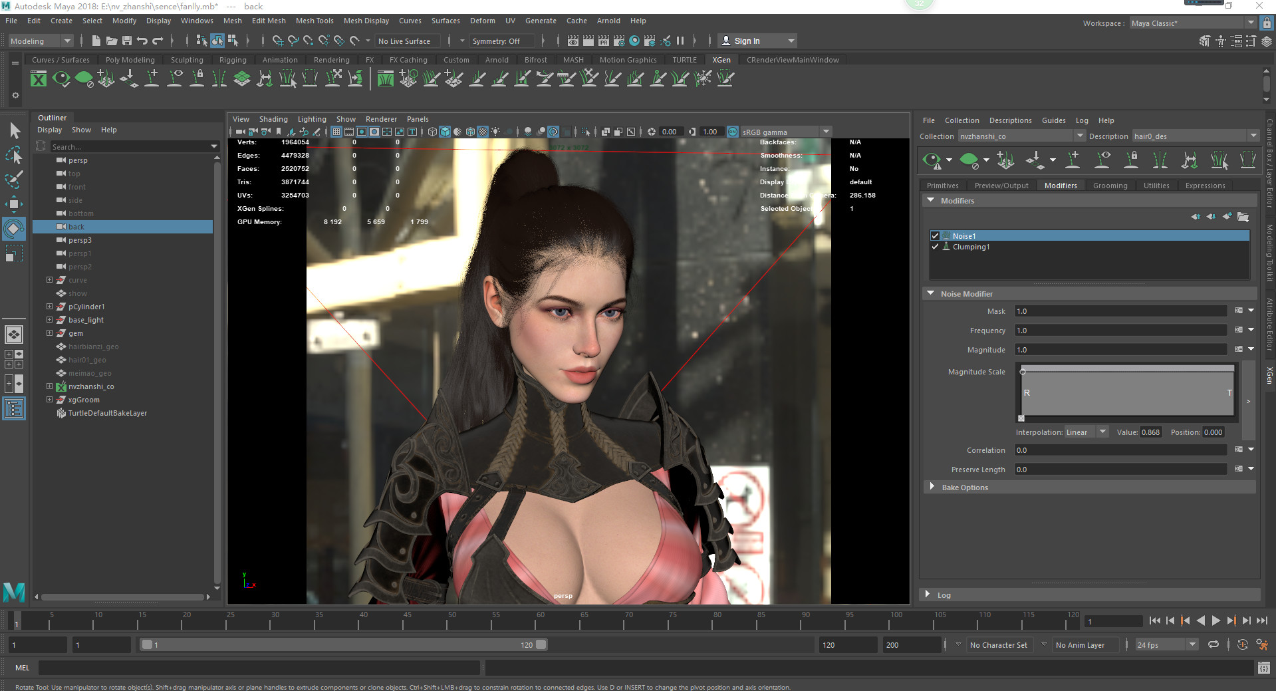
Task: Open the viewport Renderer menu
Action: pos(381,119)
